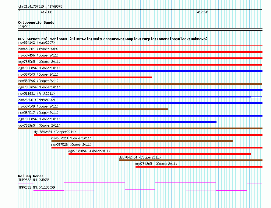The width and height of the screenshot is (271, 208).
Task: Click the blue bar of nsv587517
Action: (140, 116)
